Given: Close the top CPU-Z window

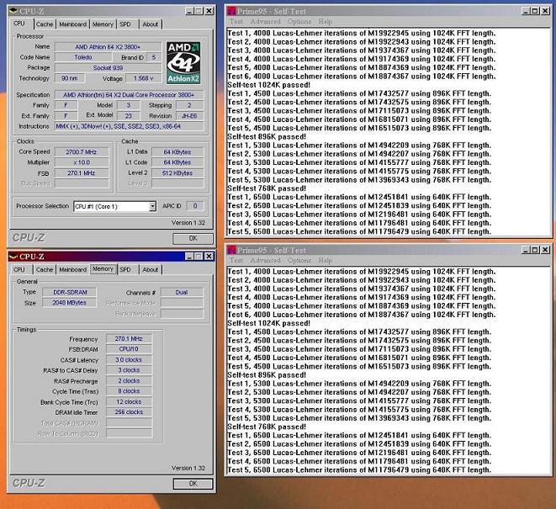Looking at the screenshot, I should coord(209,11).
